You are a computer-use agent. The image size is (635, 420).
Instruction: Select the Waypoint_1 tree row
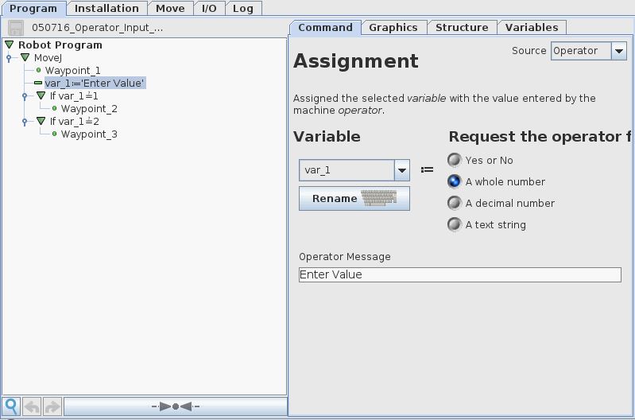73,71
